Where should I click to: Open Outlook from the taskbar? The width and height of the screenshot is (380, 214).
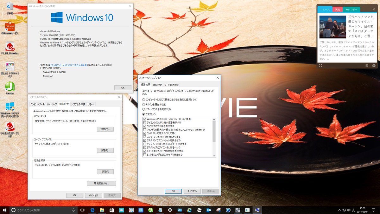click(x=209, y=210)
